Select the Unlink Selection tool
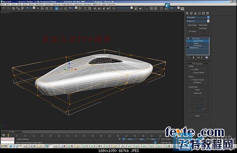This screenshot has height=153, width=237. pyautogui.click(x=18, y=8)
